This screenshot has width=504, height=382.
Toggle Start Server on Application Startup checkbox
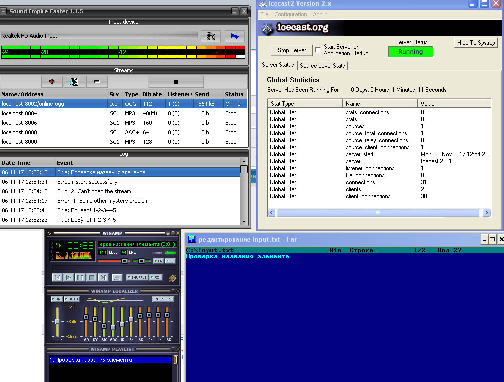coord(318,50)
